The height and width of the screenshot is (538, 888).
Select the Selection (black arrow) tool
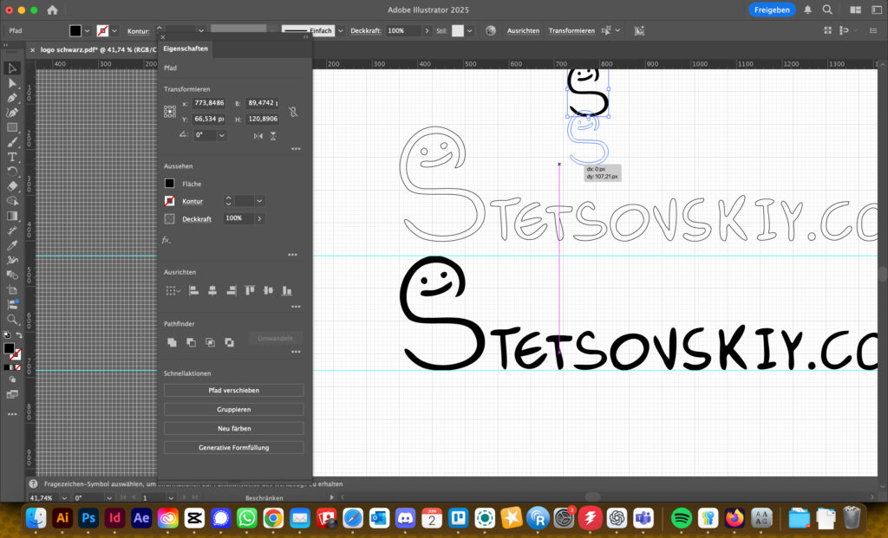(x=12, y=68)
